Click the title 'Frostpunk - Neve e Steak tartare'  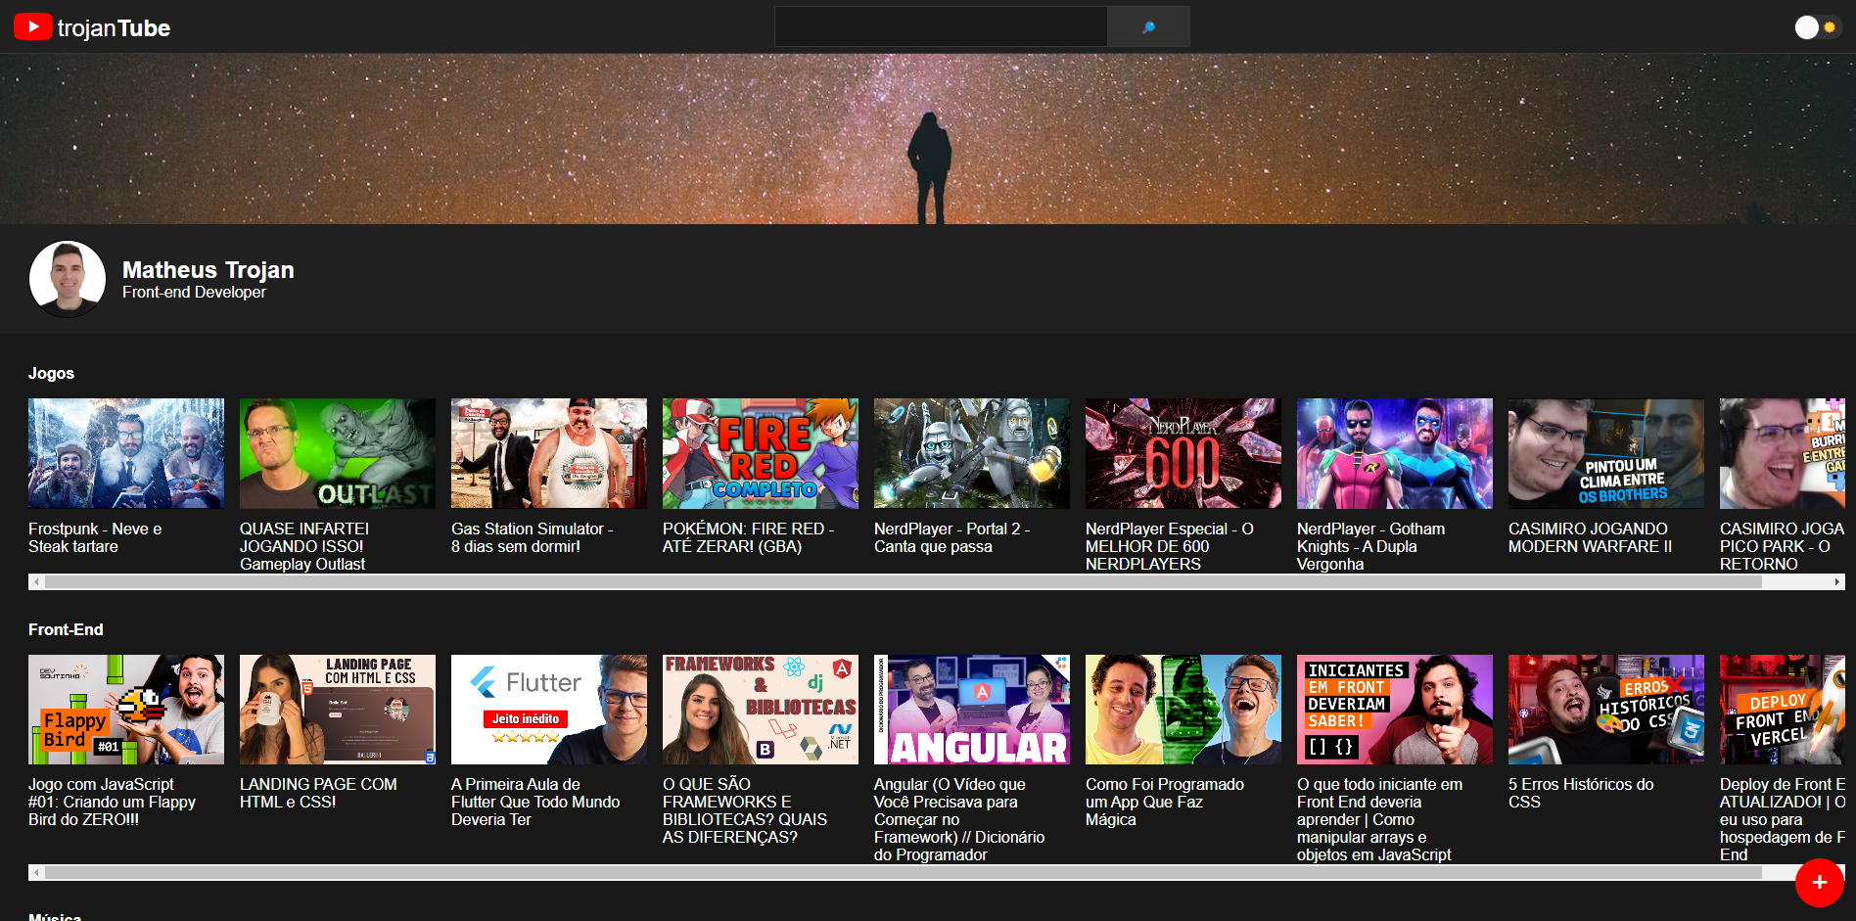95,537
